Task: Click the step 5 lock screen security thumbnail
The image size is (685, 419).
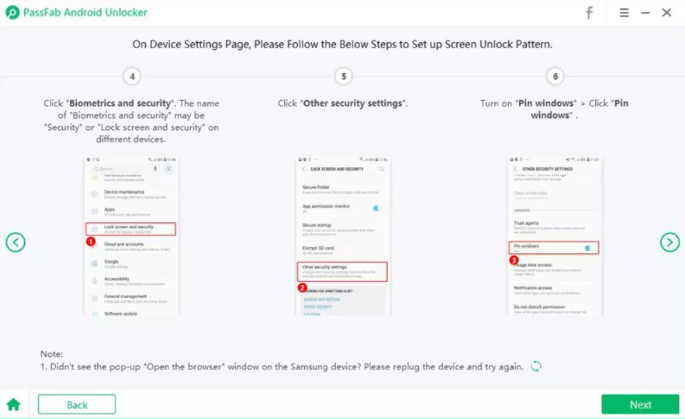Action: pos(343,236)
